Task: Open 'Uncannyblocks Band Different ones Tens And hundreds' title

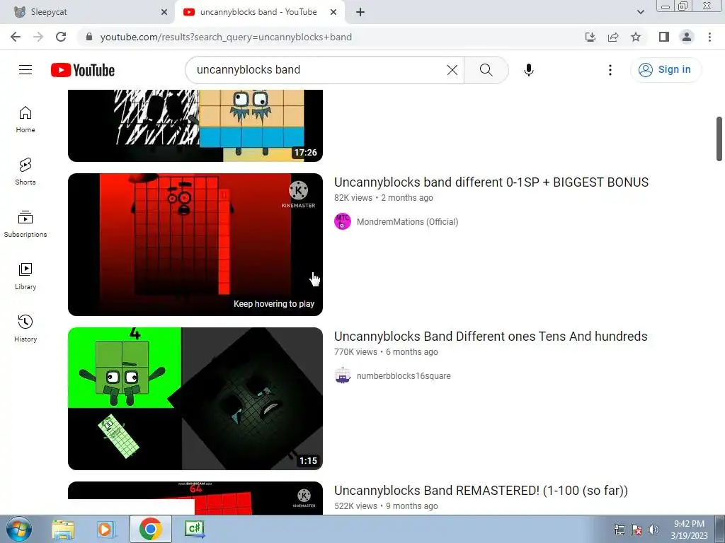Action: point(491,336)
